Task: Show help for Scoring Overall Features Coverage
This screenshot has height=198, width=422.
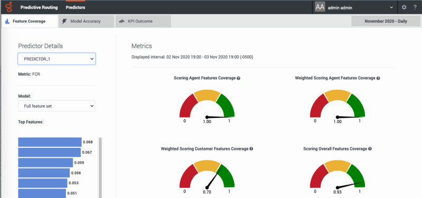Action: [x=370, y=149]
